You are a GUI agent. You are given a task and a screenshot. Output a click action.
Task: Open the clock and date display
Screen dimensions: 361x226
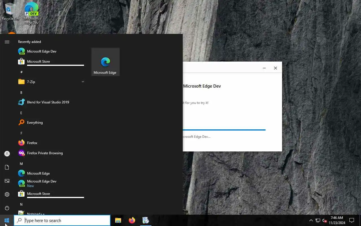337,220
